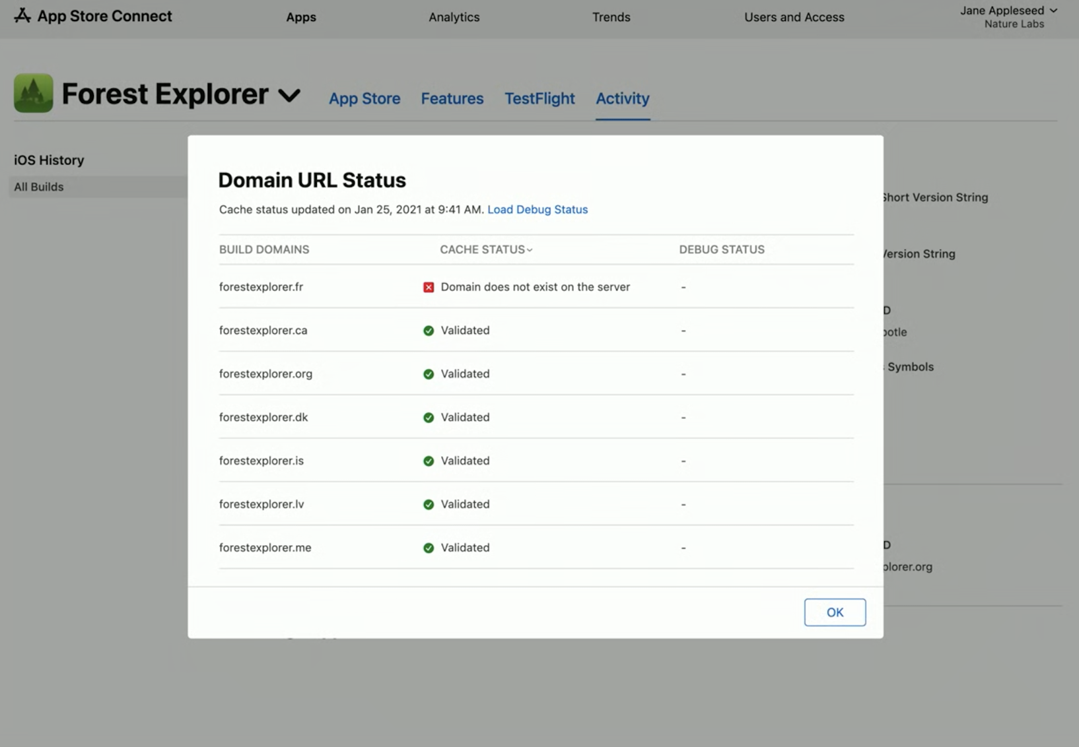This screenshot has height=747, width=1079.
Task: Click the cache status updated timestamp text
Action: [x=351, y=209]
